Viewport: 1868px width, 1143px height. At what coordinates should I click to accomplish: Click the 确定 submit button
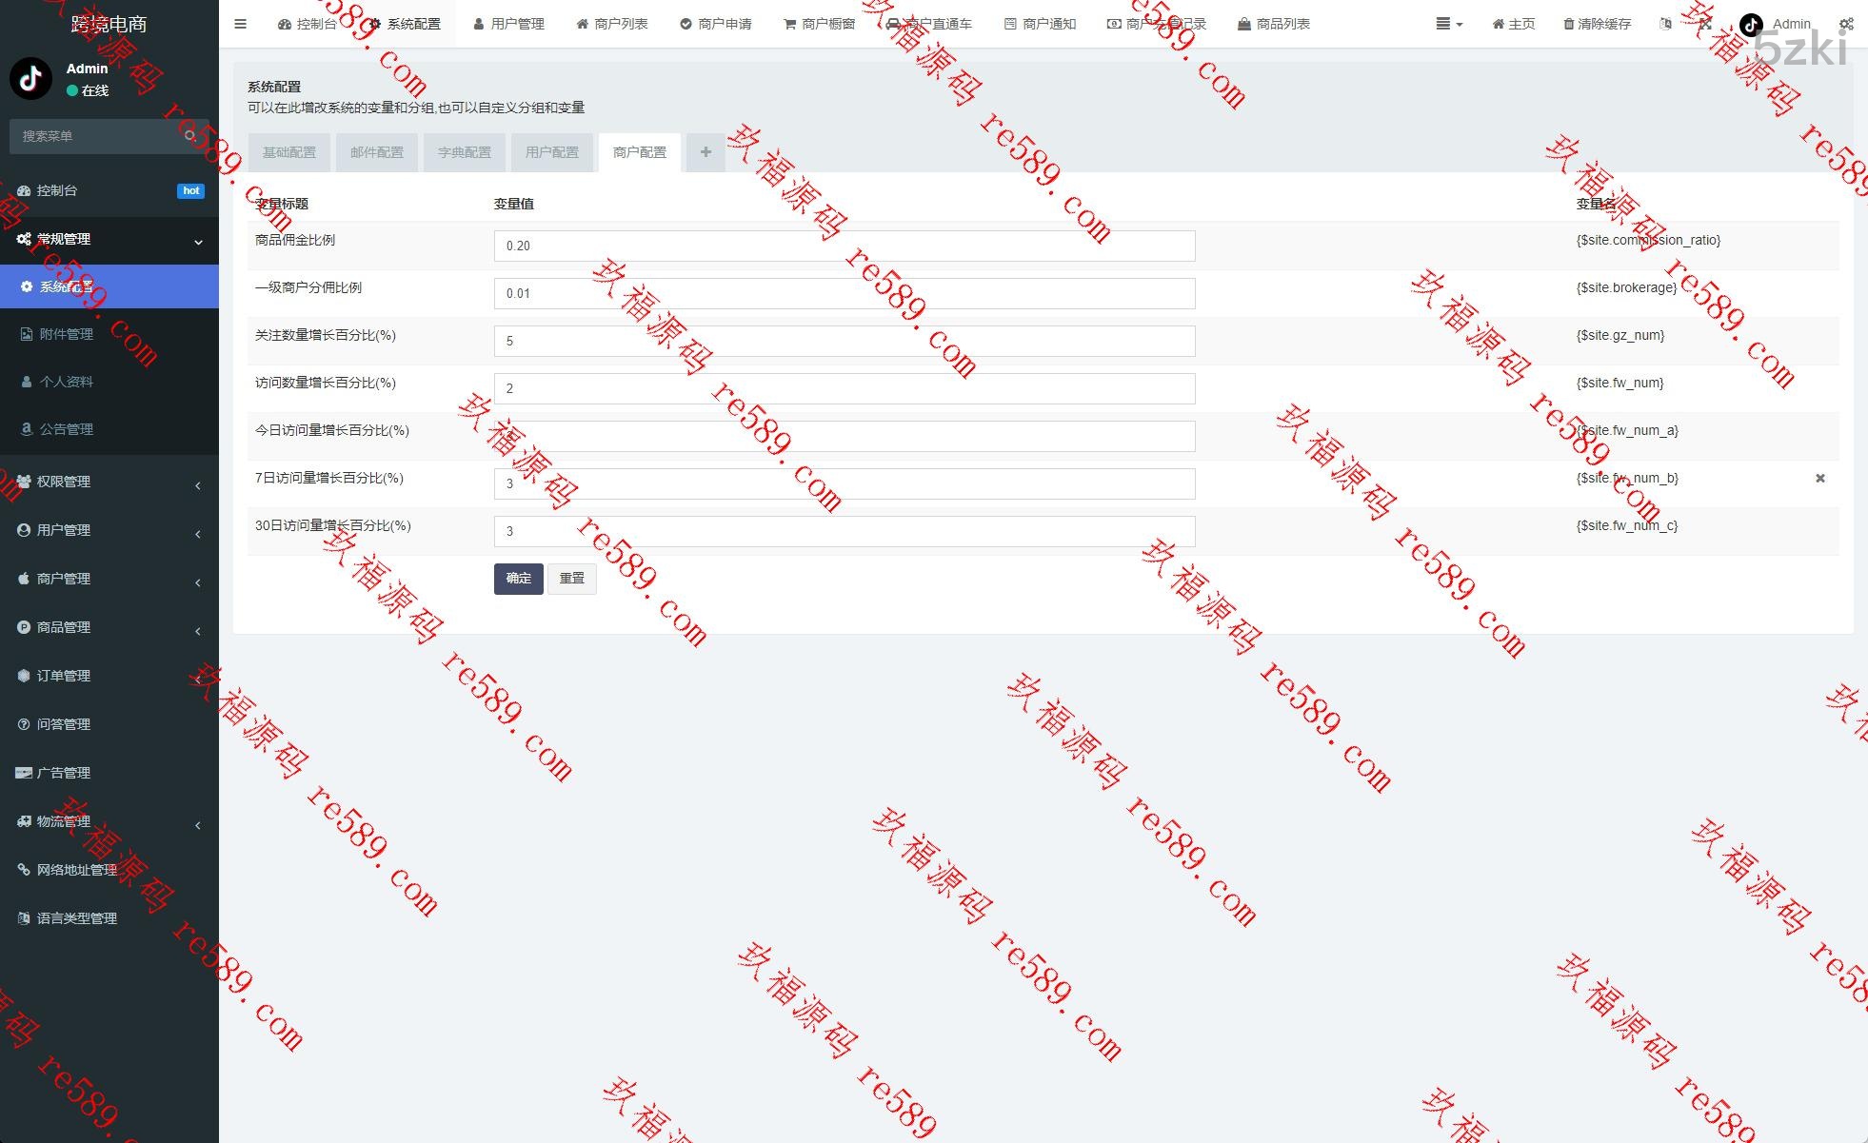pyautogui.click(x=518, y=579)
